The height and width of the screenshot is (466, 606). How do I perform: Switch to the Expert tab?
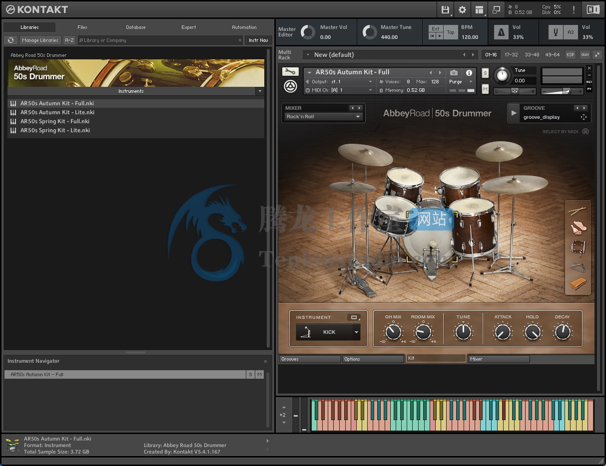click(189, 27)
